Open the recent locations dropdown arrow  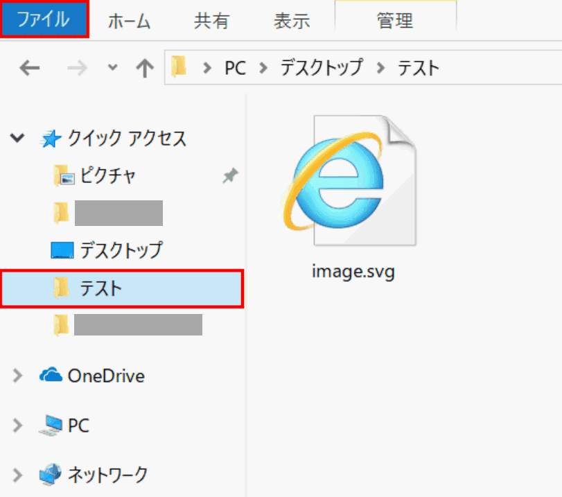[x=113, y=67]
